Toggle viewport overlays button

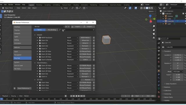tap(136, 8)
